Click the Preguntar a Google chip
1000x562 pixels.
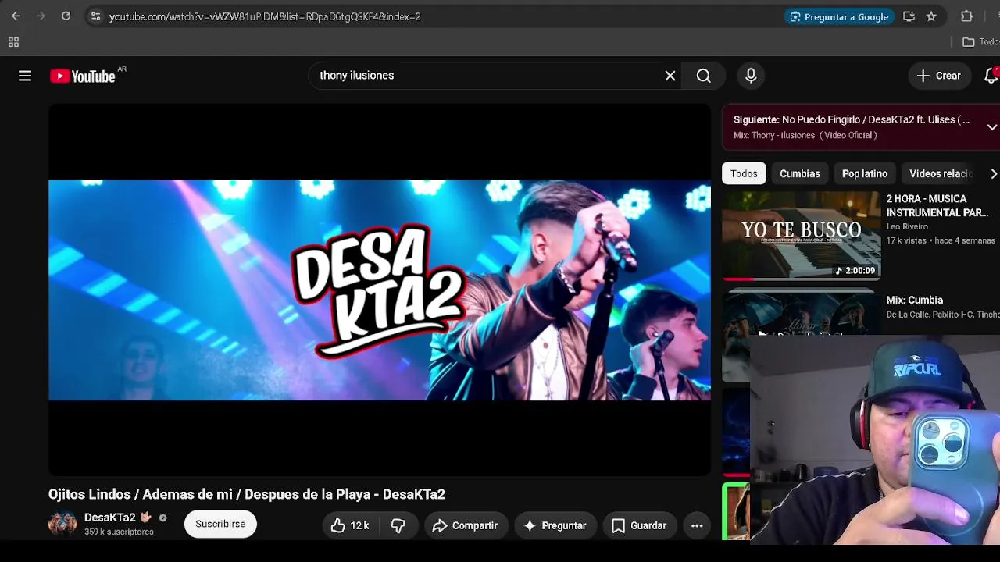pyautogui.click(x=839, y=16)
